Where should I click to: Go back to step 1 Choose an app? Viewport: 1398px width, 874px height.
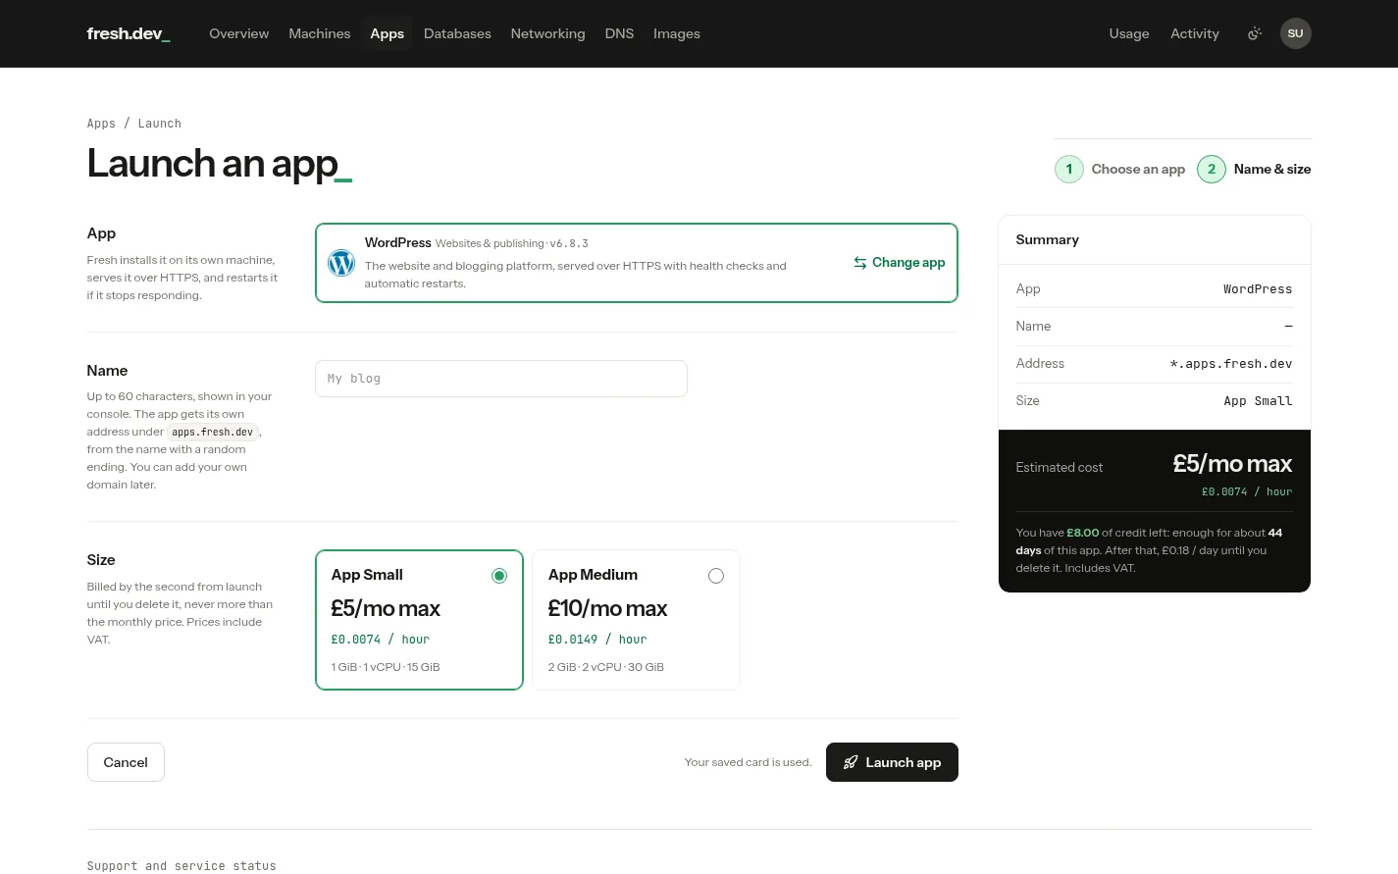pos(1119,170)
